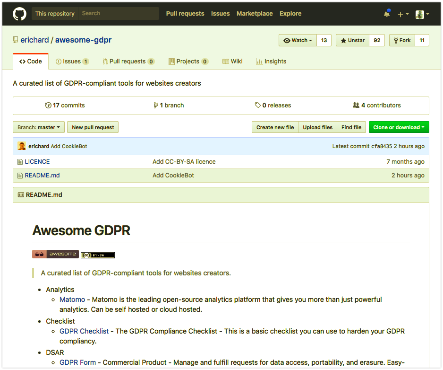Open user avatar profile menu
The image size is (443, 370).
tap(422, 14)
